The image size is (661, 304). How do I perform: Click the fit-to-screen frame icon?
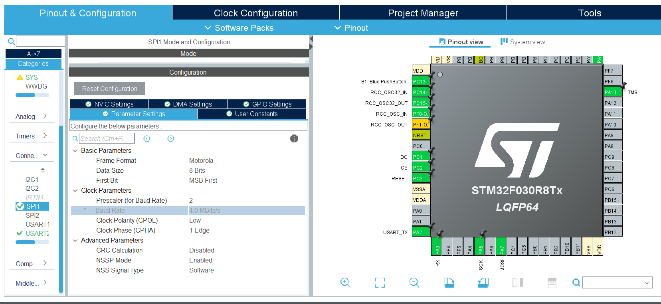point(380,283)
